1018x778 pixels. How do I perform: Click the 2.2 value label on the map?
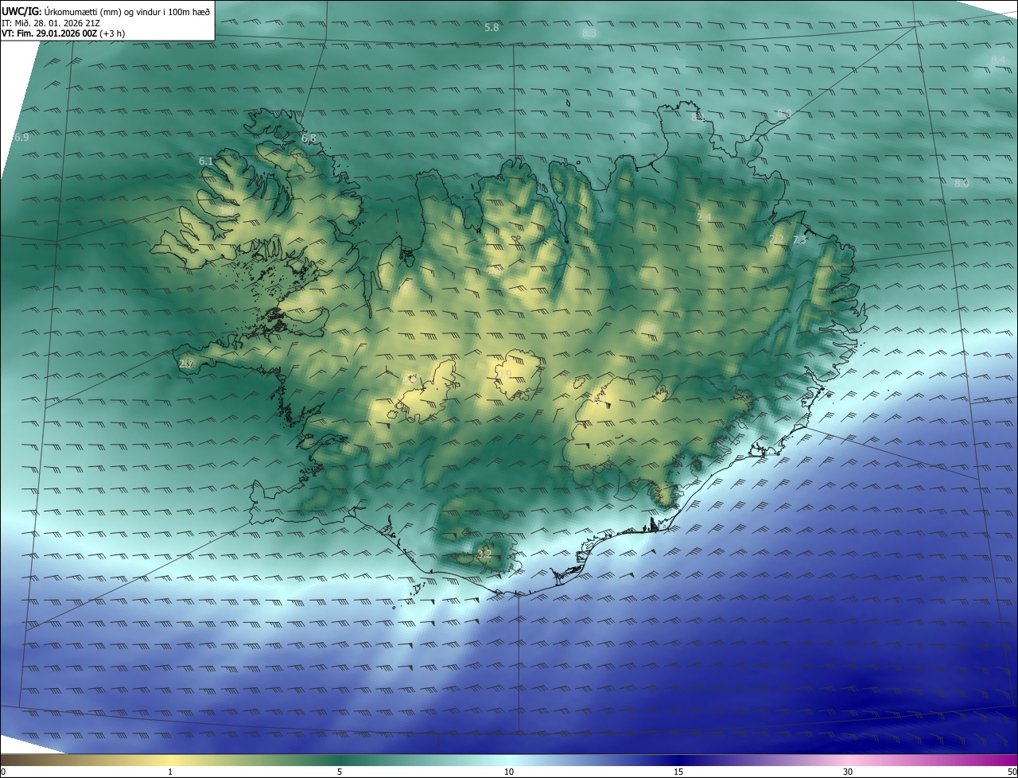[777, 239]
